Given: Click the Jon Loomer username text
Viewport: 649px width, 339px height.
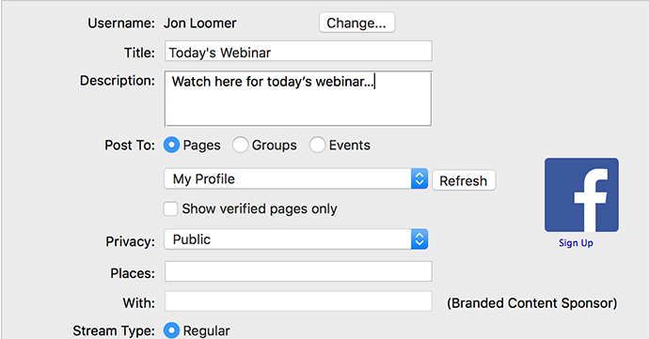Looking at the screenshot, I should [200, 23].
